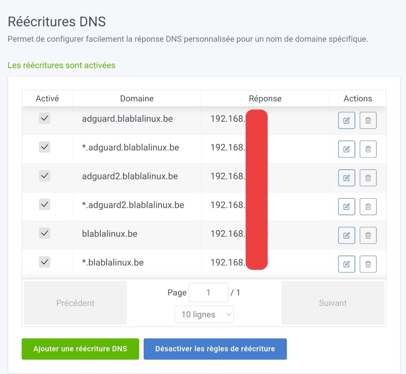Screen dimensions: 406x374
Task: Click the page number input field
Action: [x=208, y=293]
